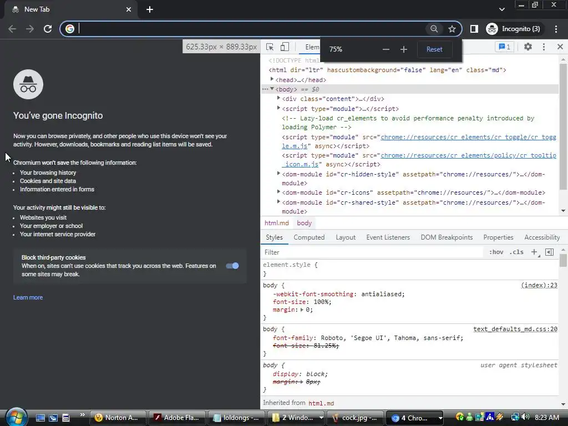Open a new tab with the plus button
568x426 pixels.
150,9
